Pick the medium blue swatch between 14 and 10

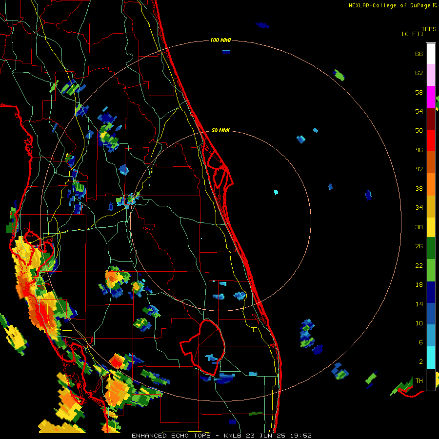tap(431, 314)
